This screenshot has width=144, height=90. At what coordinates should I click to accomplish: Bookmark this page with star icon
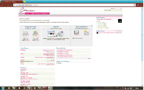pyautogui.click(x=135, y=5)
